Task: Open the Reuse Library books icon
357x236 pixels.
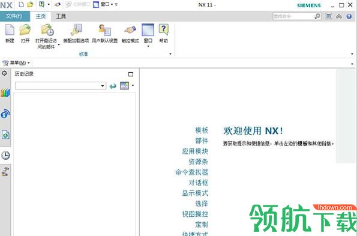Action: tap(5, 92)
